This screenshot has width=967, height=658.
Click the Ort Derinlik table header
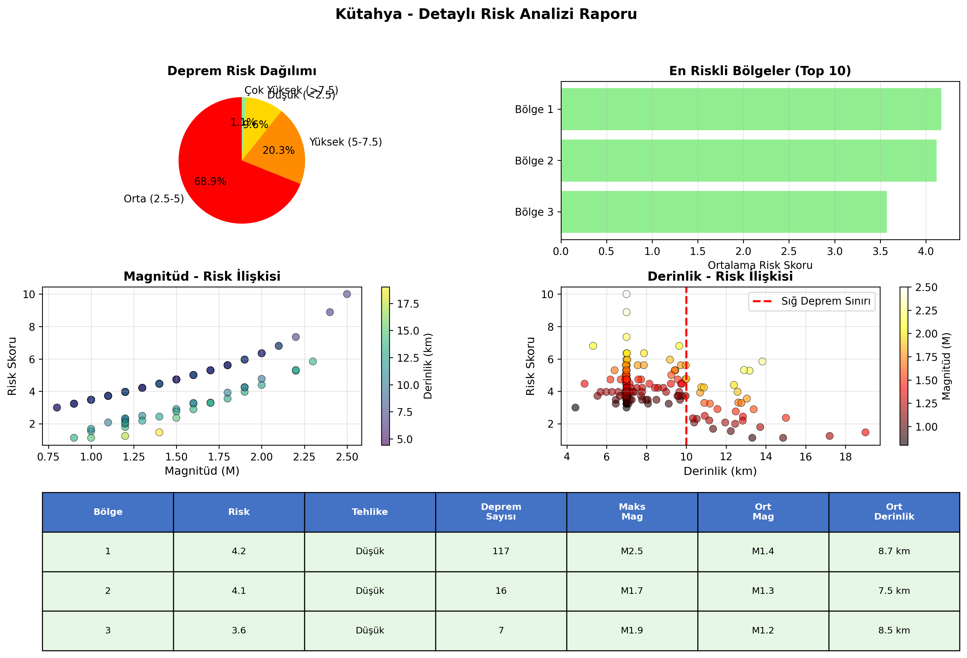[x=894, y=512]
